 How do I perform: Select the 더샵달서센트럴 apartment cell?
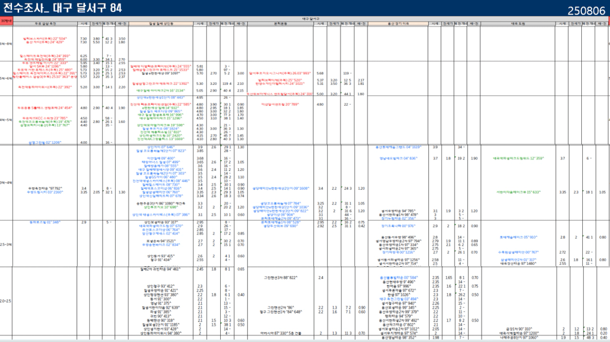coord(281,104)
